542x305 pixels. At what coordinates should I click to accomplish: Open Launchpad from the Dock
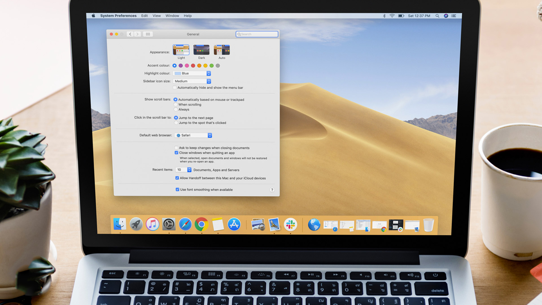point(136,225)
